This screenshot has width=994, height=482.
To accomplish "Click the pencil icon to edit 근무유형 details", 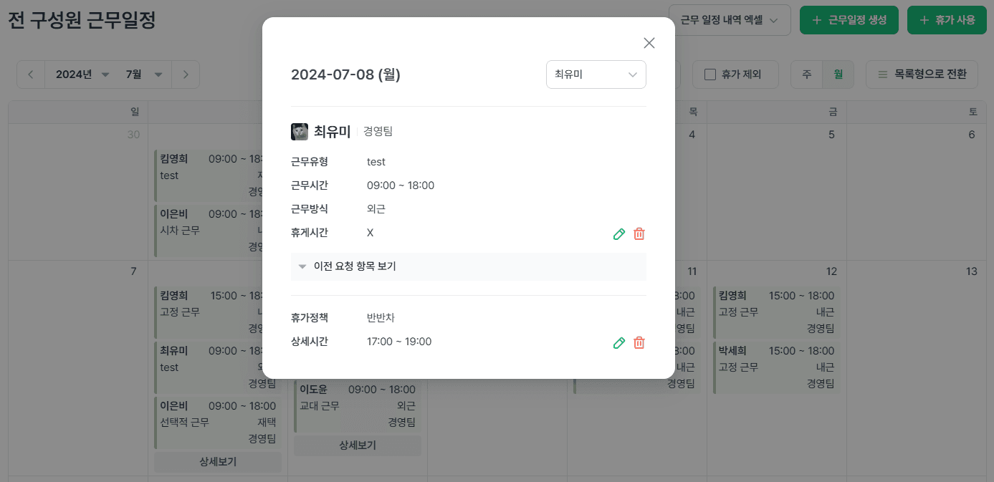I will click(618, 233).
